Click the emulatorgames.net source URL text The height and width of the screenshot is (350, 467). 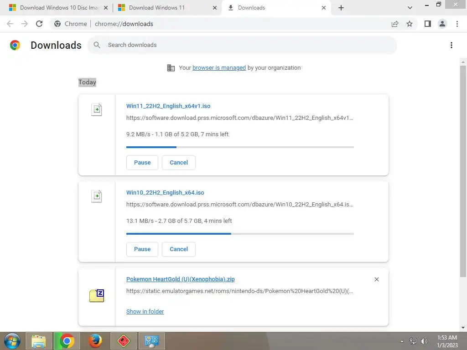[240, 291]
